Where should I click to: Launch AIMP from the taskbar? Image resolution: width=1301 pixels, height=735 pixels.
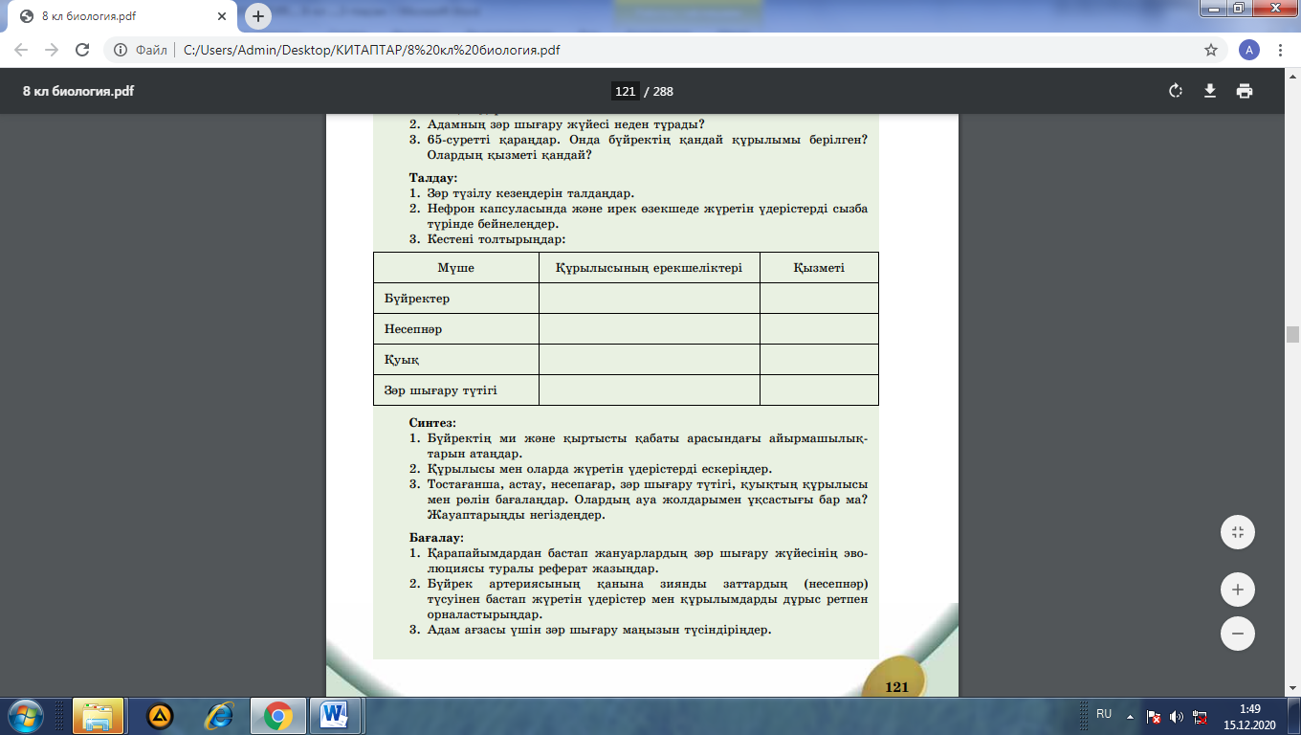(160, 715)
